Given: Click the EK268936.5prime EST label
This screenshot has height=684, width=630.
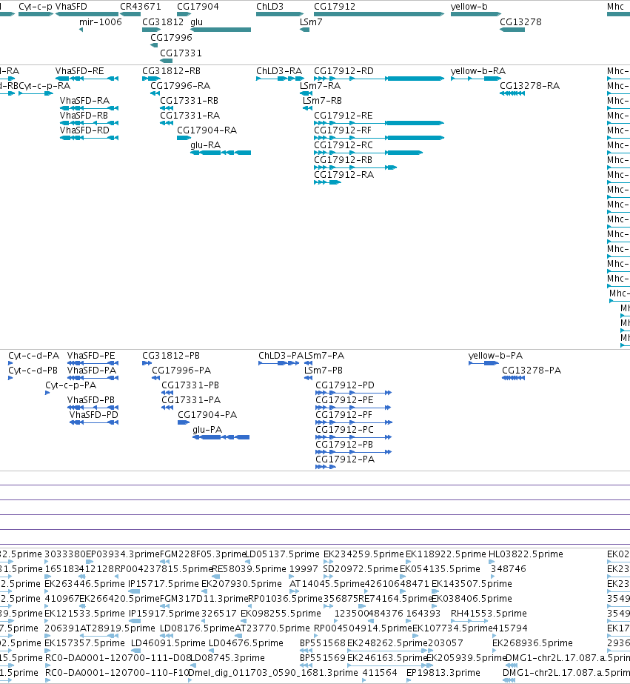Looking at the screenshot, I should point(532,643).
